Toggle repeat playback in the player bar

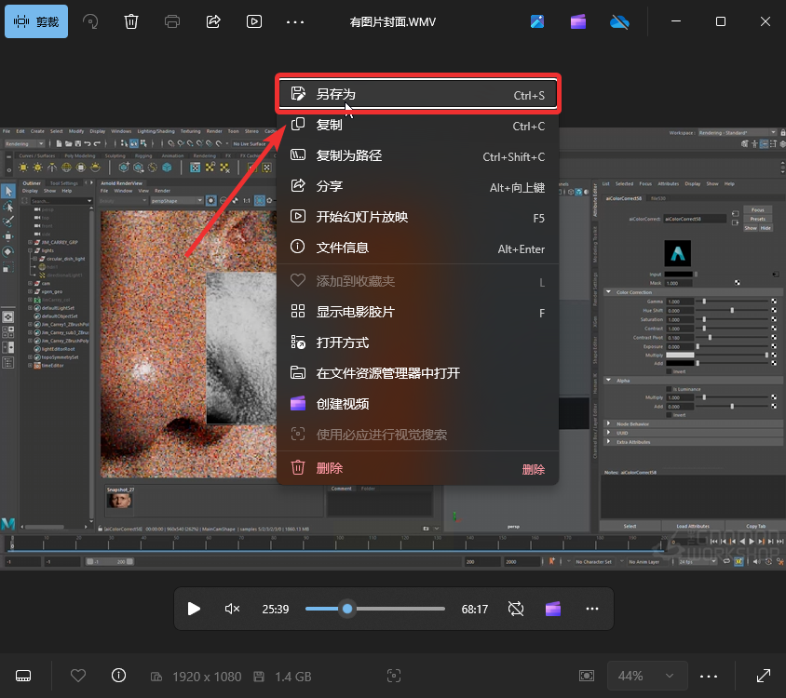pyautogui.click(x=516, y=609)
